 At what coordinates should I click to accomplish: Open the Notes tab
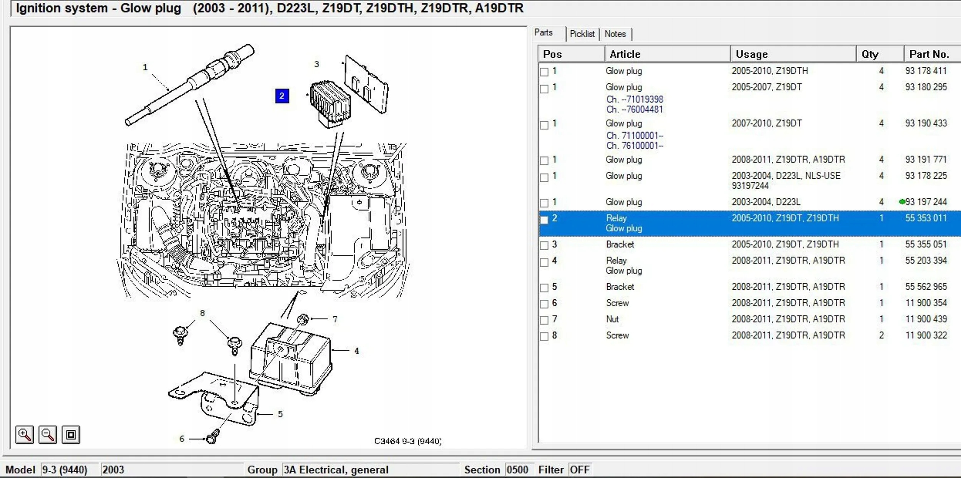(x=615, y=34)
